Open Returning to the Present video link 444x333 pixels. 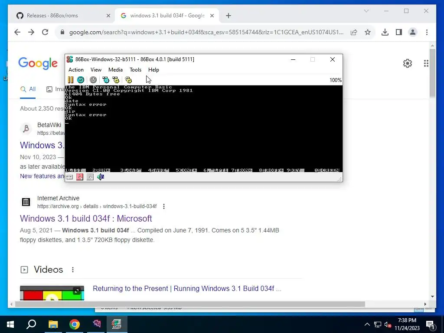tap(187, 288)
